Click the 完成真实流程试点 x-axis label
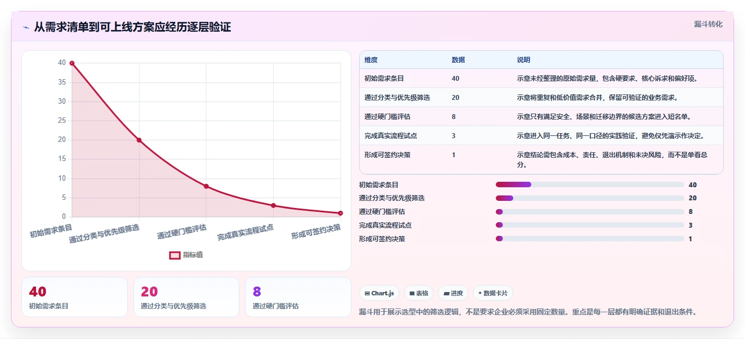 coord(245,232)
